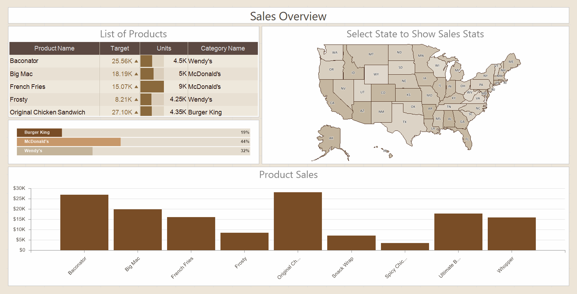Click up-arrow indicator beside 27.10K
Viewport: 577px width, 294px height.
click(x=136, y=112)
